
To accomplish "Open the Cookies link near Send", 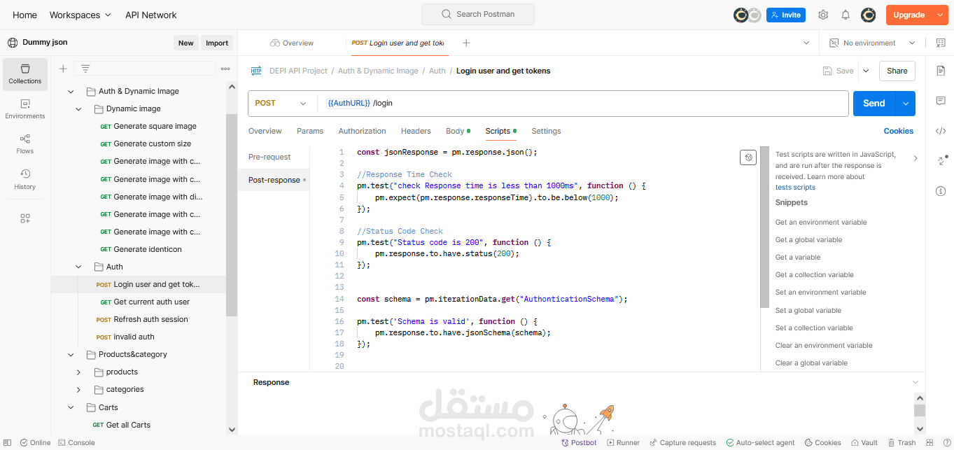I will click(x=898, y=131).
